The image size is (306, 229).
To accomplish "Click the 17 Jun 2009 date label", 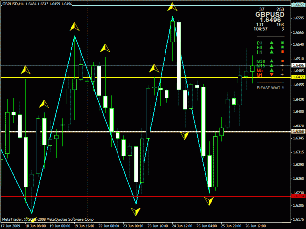I will 11,226.
